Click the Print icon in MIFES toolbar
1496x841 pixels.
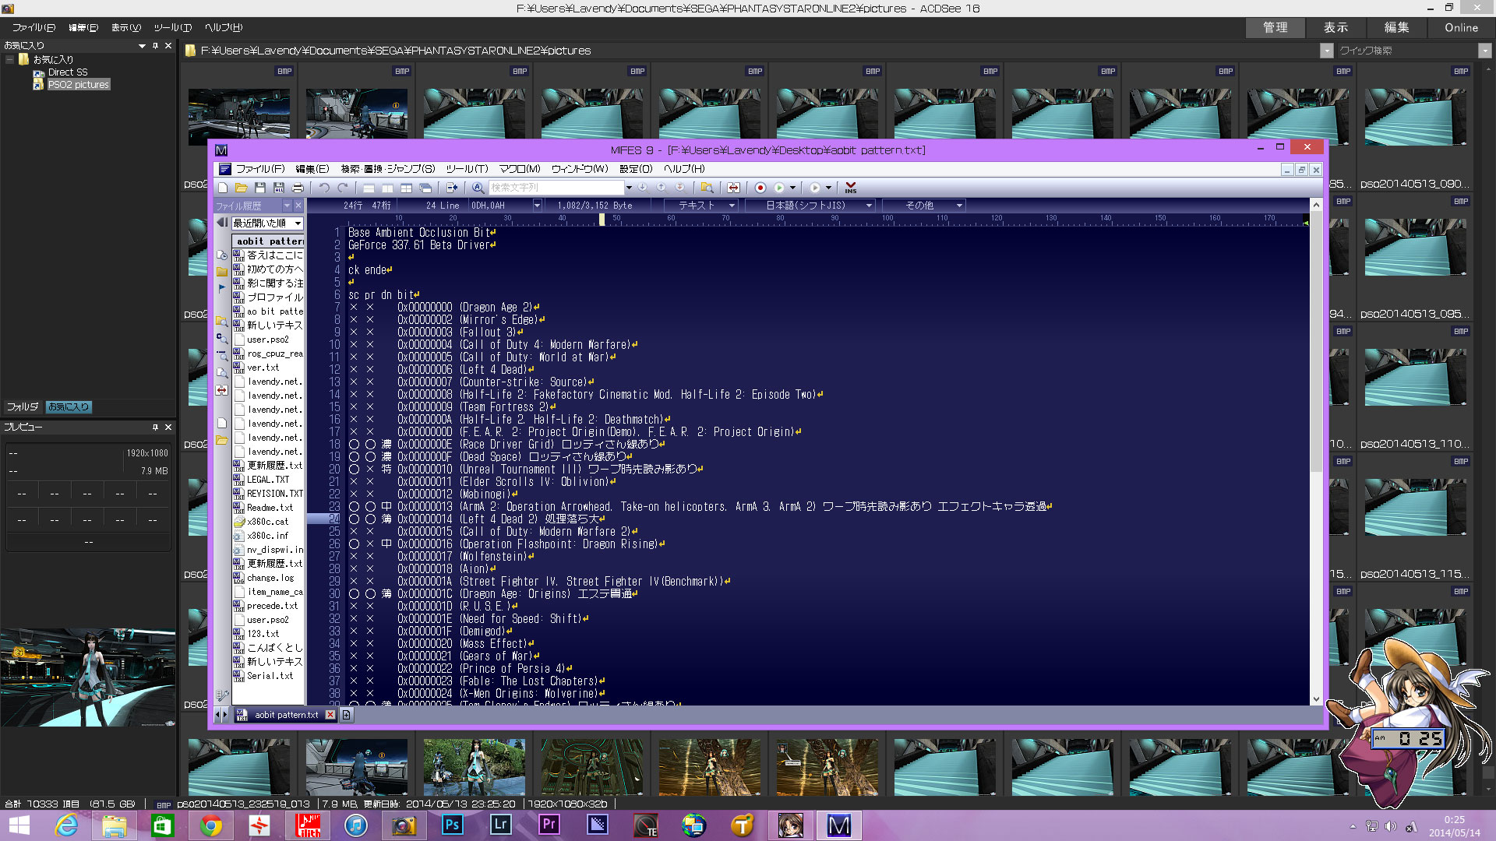298,188
